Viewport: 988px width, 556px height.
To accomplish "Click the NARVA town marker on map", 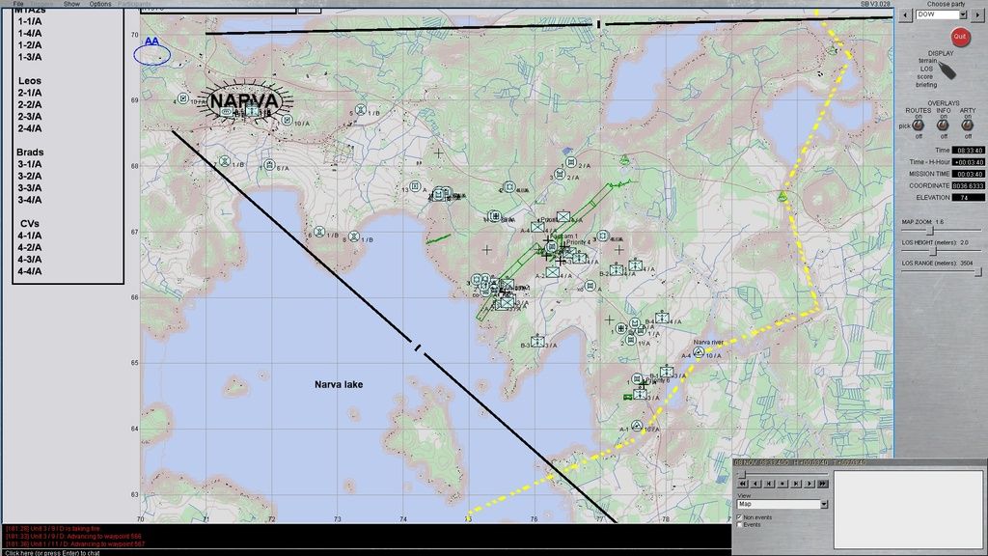I will pyautogui.click(x=244, y=101).
